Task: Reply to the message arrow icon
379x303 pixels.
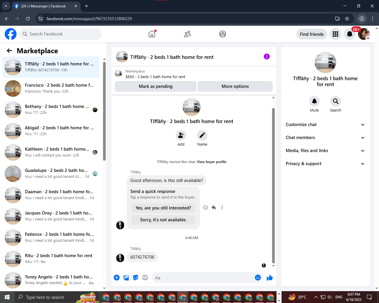Action: pos(214,207)
